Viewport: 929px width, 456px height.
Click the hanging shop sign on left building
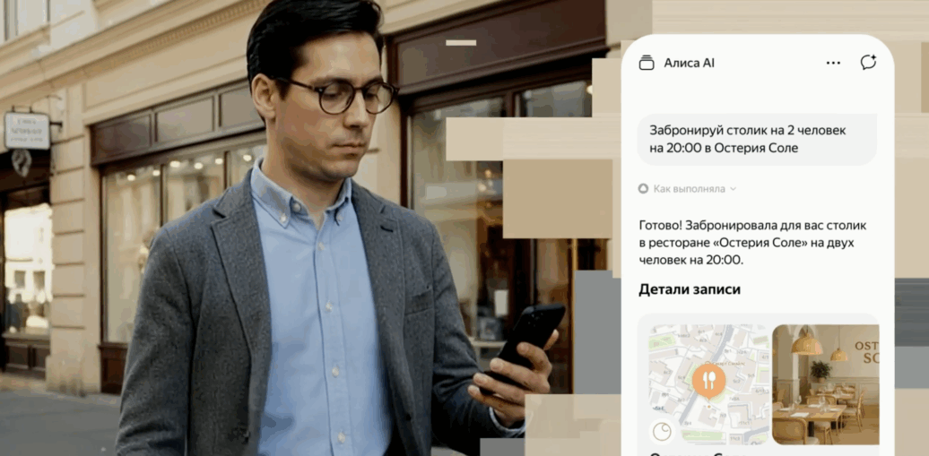coord(27,131)
